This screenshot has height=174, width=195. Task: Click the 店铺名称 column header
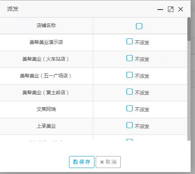pyautogui.click(x=46, y=26)
